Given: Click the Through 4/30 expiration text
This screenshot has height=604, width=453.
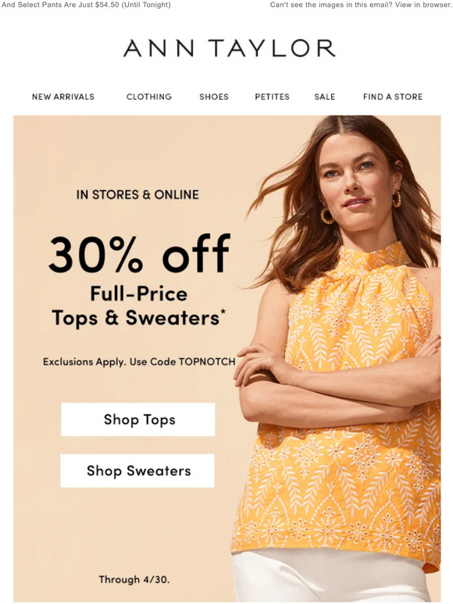Looking at the screenshot, I should click(134, 579).
